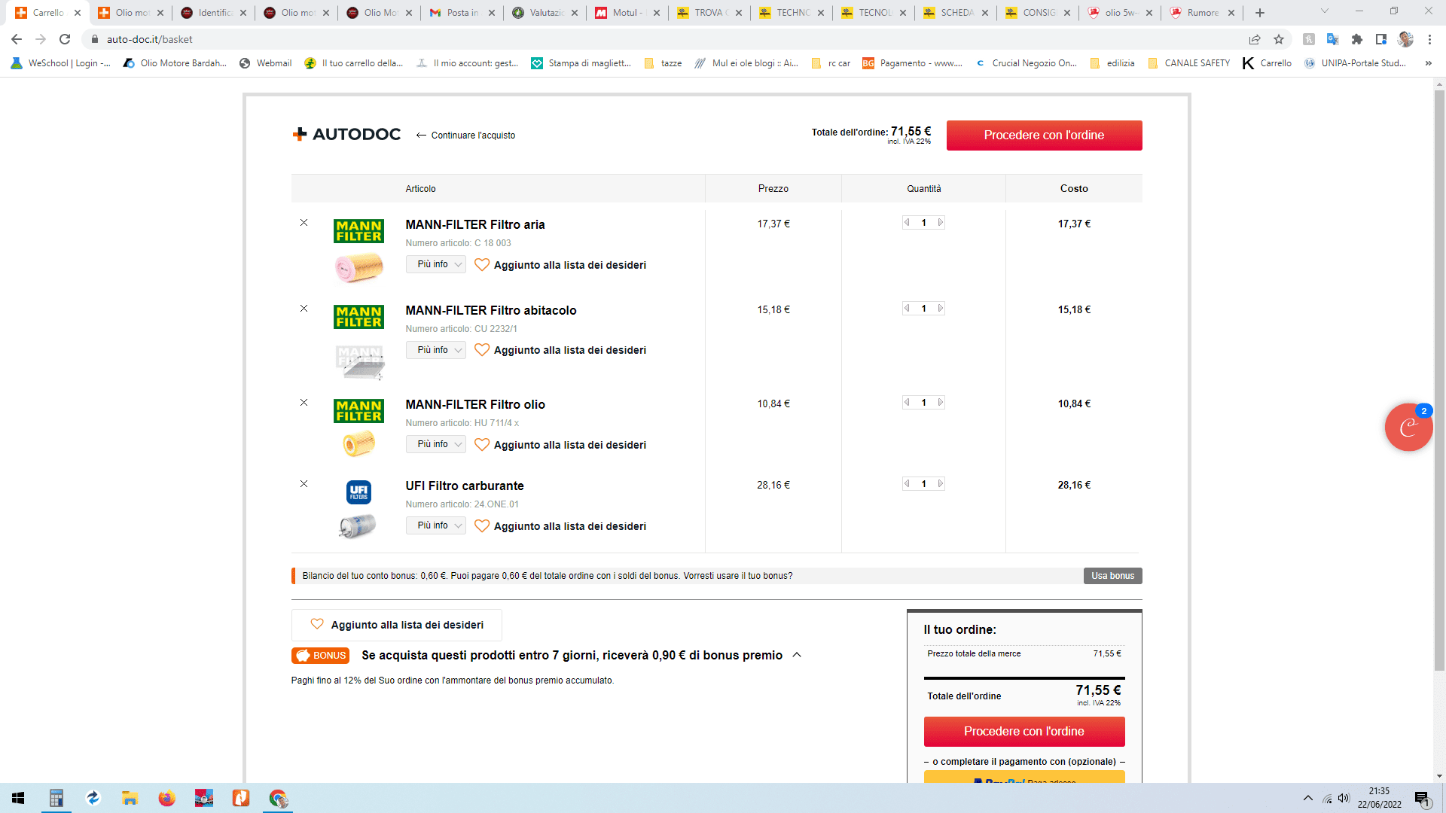Image resolution: width=1446 pixels, height=813 pixels.
Task: Switch to the Valutazi tab
Action: pyautogui.click(x=544, y=13)
